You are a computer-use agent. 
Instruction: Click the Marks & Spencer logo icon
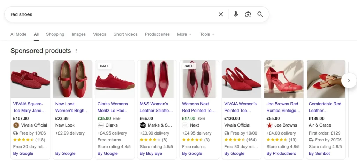click(143, 125)
